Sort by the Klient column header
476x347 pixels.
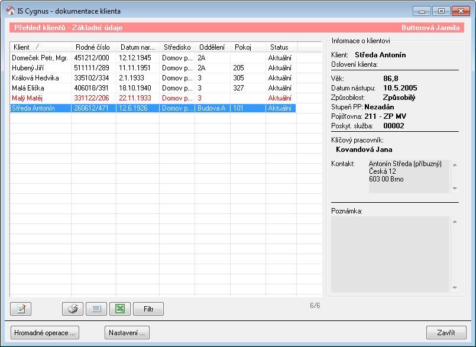point(41,47)
